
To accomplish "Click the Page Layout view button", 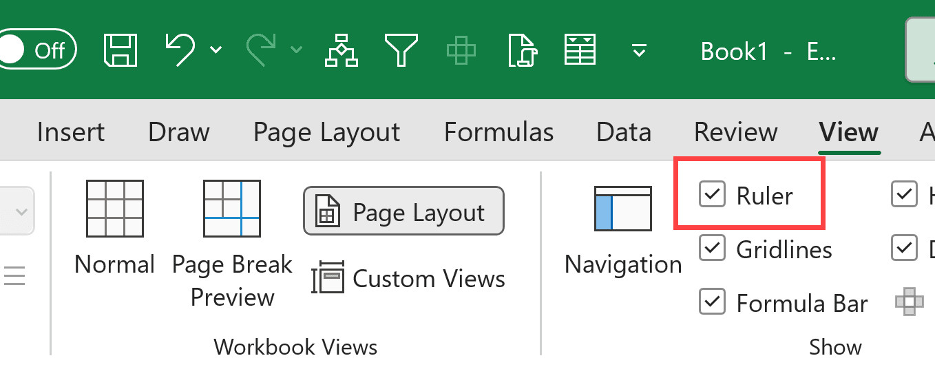I will (403, 212).
